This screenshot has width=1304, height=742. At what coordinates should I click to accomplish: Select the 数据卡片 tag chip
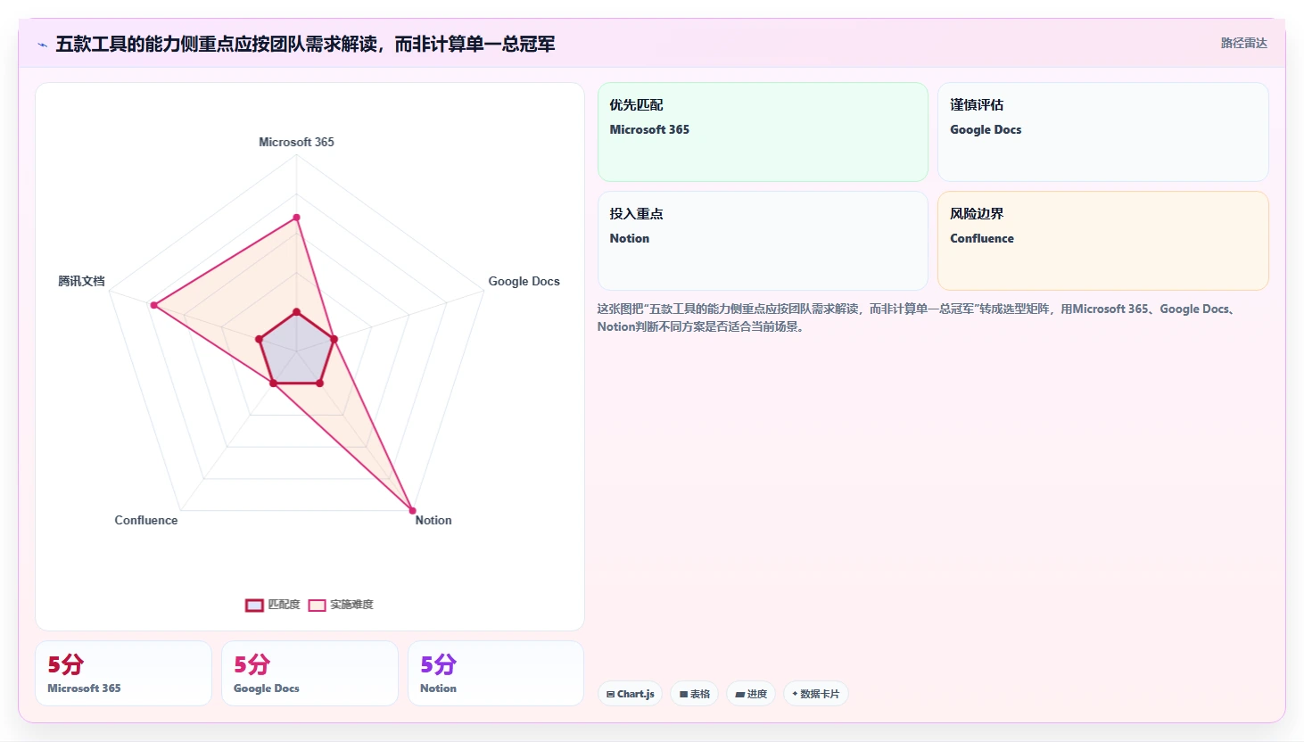pos(815,694)
